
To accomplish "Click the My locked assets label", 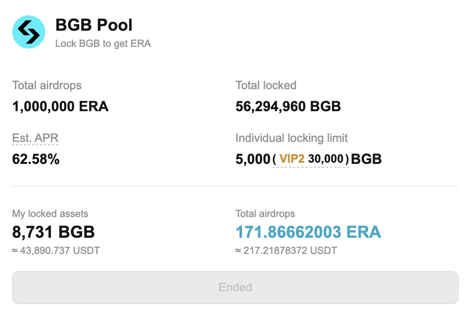I will tap(50, 214).
